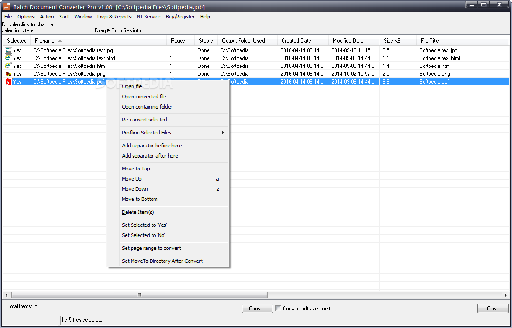
Task: Click the Size KB column header
Action: pos(398,41)
